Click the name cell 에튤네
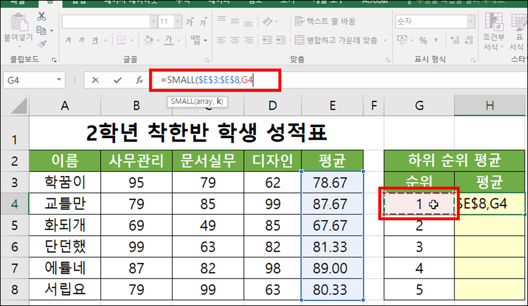 tap(65, 268)
